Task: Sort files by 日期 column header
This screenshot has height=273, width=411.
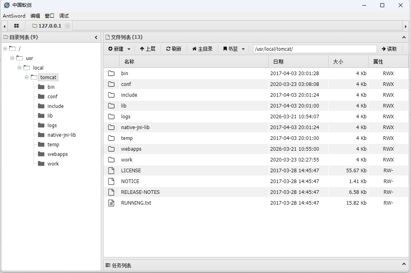Action: (298, 62)
